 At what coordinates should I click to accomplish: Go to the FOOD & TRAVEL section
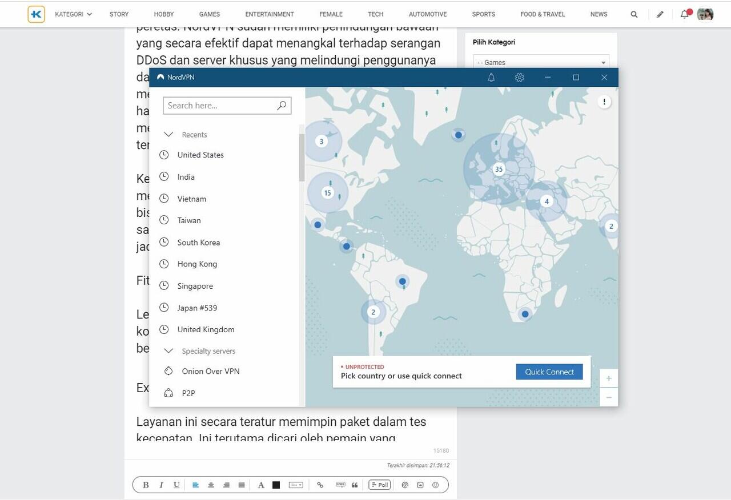point(543,14)
